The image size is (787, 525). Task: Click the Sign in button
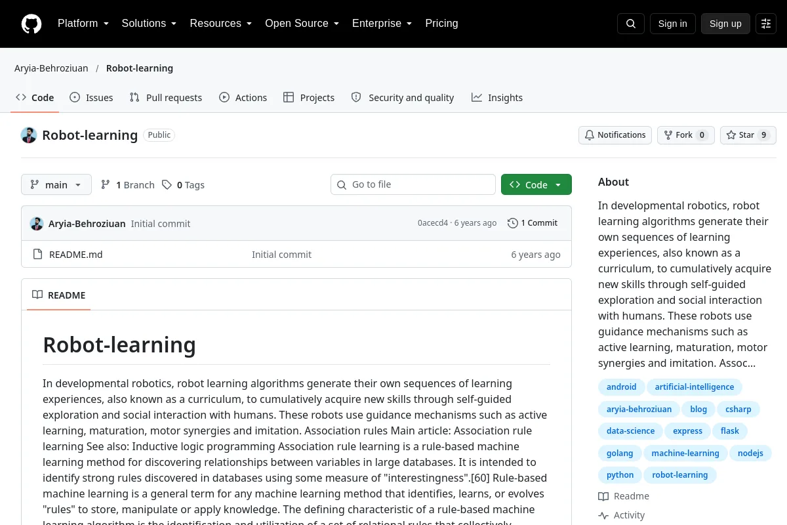[x=672, y=24]
